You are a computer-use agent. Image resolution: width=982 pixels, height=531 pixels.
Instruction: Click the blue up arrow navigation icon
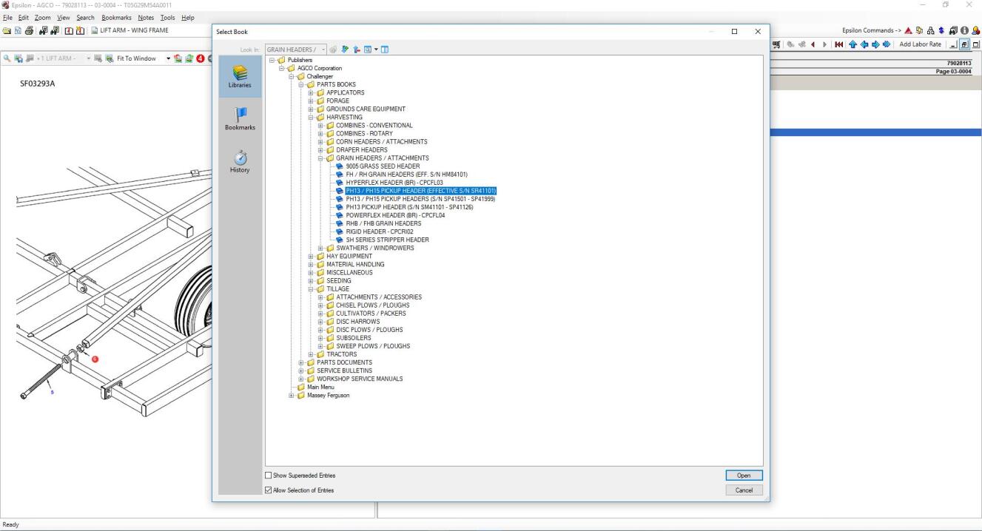[854, 44]
